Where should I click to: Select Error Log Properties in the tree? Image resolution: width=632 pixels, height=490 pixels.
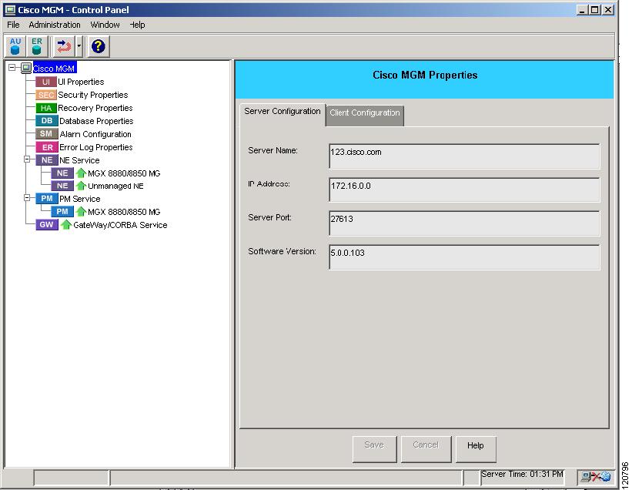96,147
